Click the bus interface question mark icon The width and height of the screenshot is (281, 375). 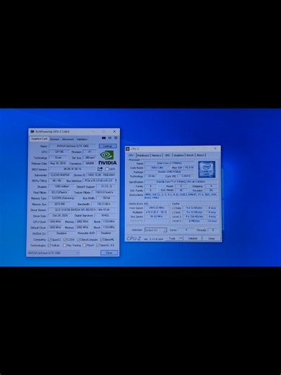[116, 180]
